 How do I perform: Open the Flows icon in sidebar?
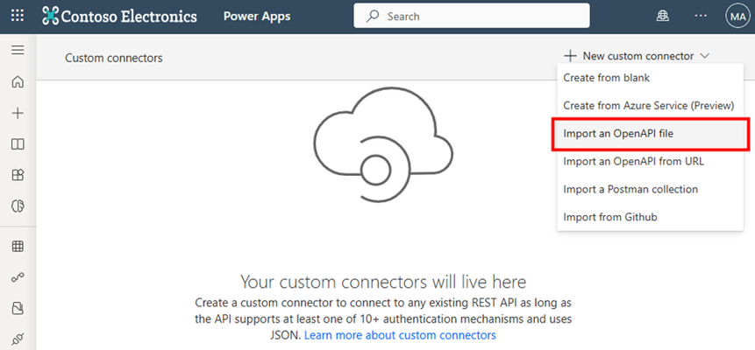(x=18, y=277)
